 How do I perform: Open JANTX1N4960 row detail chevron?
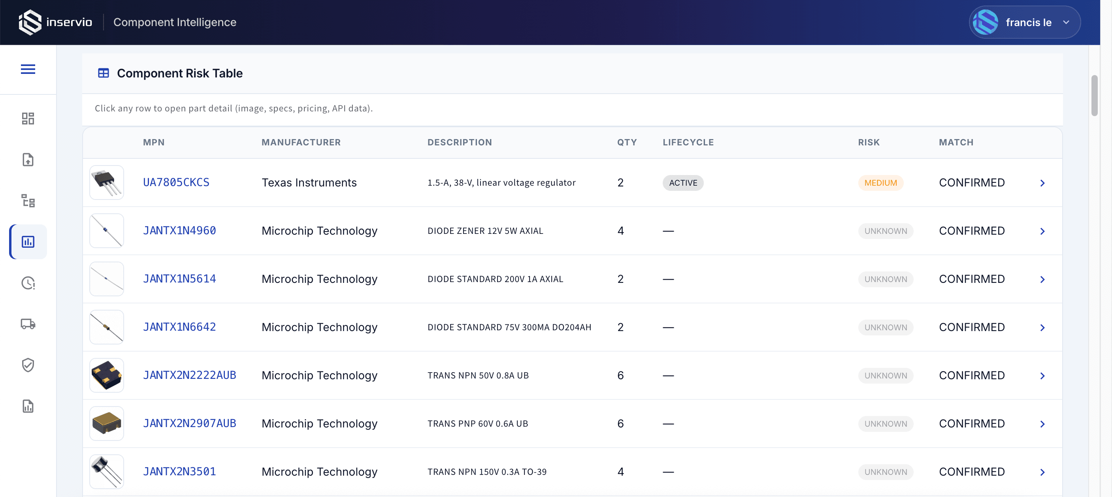[1042, 231]
